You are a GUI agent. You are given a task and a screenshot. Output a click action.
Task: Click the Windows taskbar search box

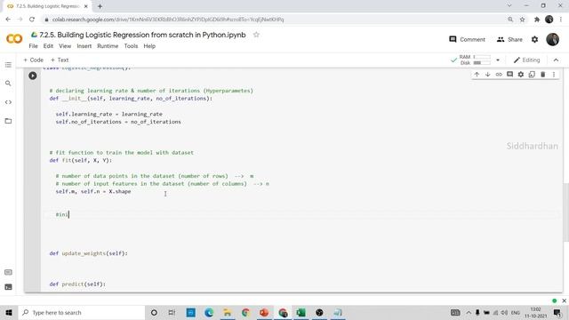(x=81, y=312)
